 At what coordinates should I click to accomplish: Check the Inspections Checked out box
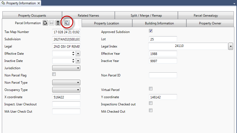(x=151, y=103)
